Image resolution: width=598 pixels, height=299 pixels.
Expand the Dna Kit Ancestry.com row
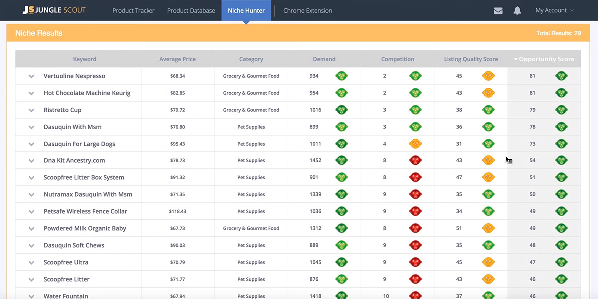click(x=31, y=161)
